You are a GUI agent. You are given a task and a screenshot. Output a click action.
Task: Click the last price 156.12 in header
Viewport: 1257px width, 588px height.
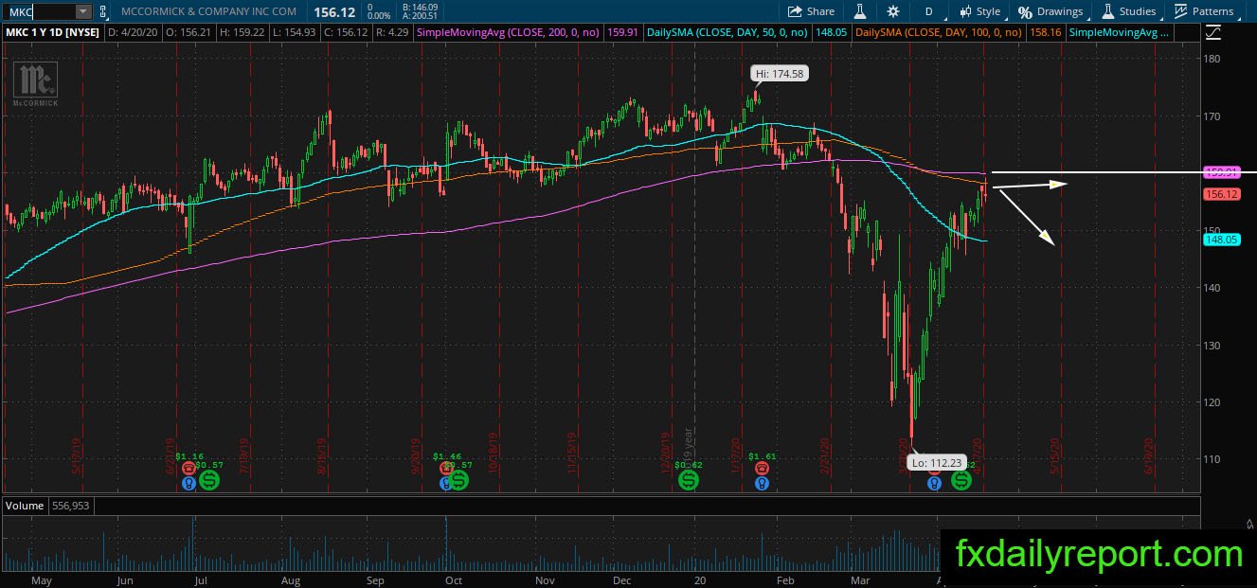tap(334, 11)
